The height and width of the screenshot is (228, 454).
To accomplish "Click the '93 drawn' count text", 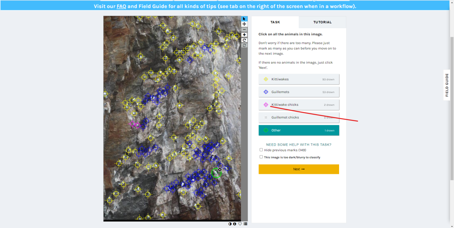I will [x=328, y=80].
